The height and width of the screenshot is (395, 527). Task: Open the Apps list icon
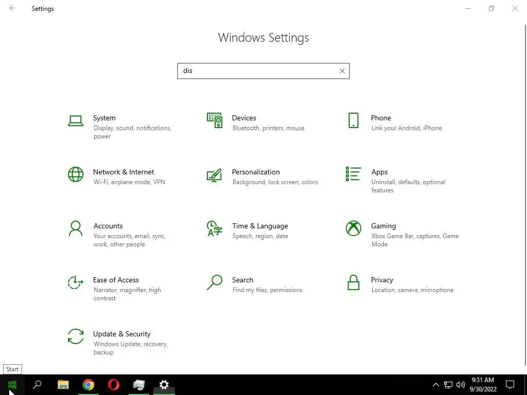click(x=353, y=174)
